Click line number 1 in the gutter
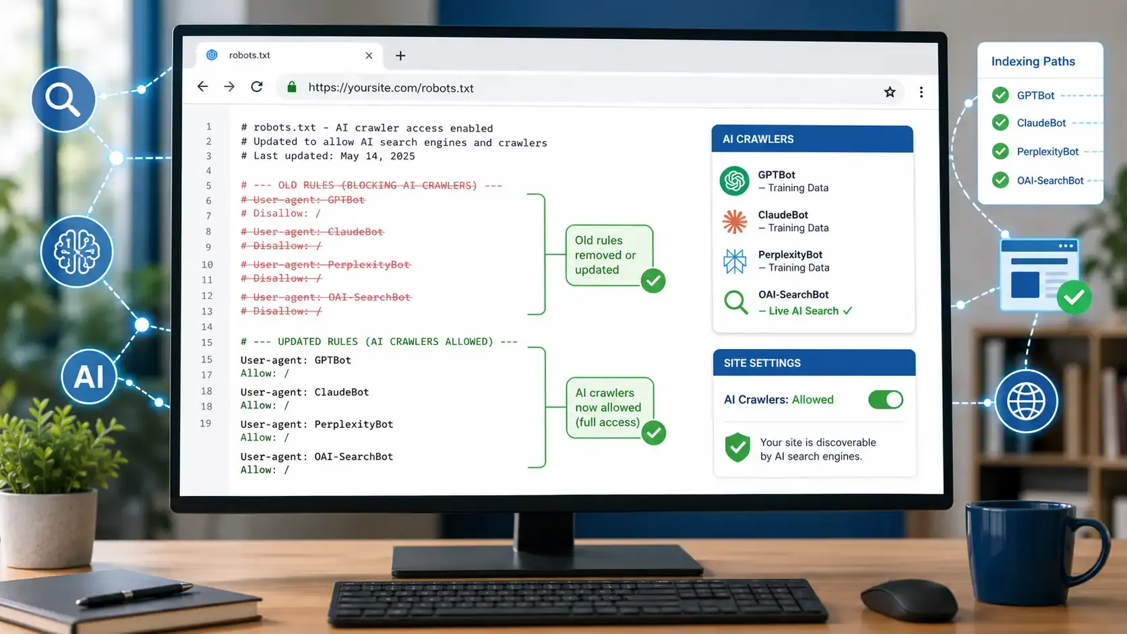This screenshot has width=1127, height=634. coord(209,127)
